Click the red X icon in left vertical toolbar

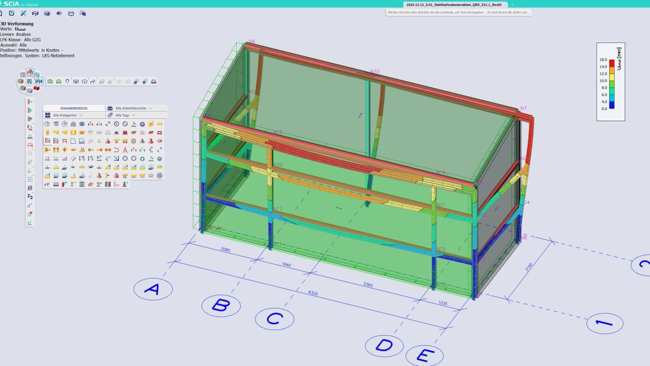click(x=30, y=214)
